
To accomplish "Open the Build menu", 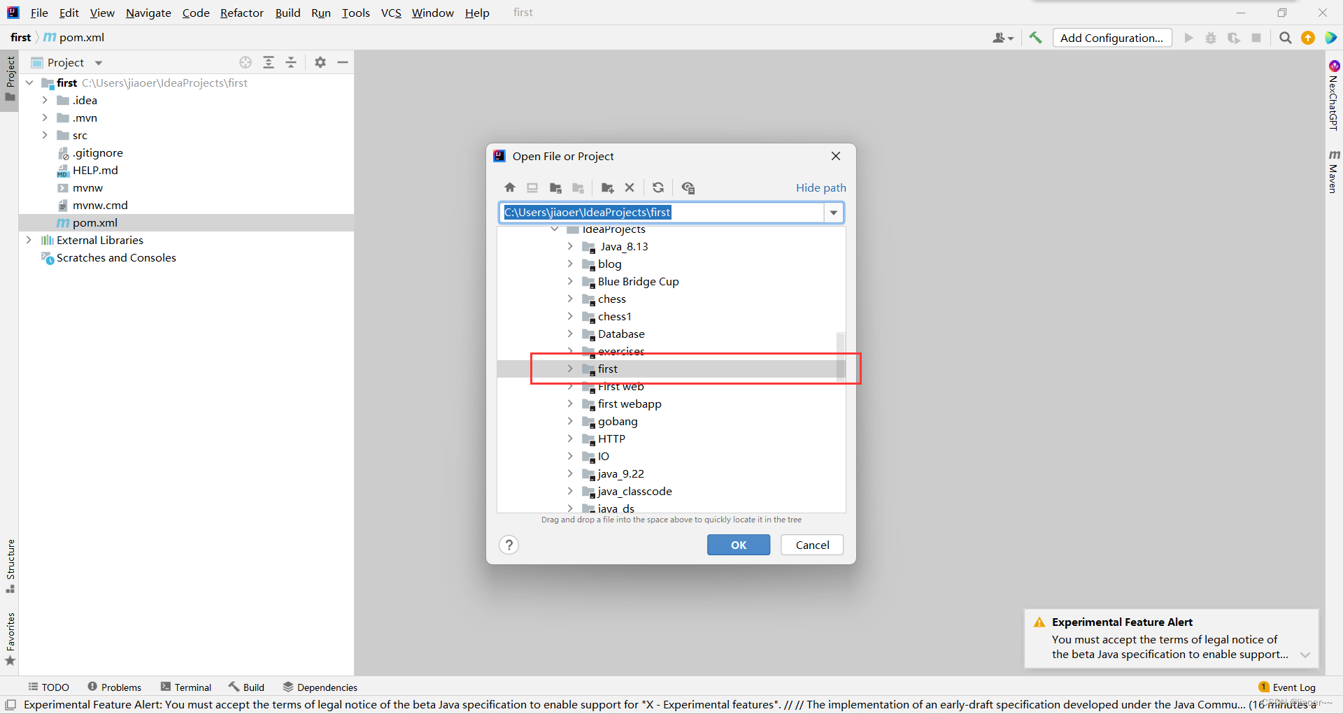I will click(x=287, y=13).
